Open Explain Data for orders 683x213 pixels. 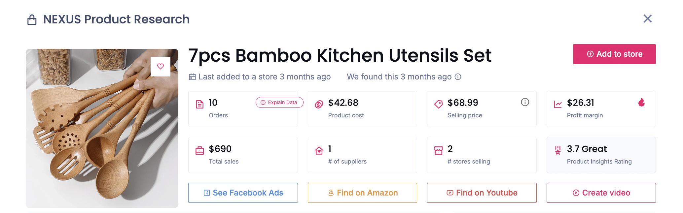[x=279, y=102]
